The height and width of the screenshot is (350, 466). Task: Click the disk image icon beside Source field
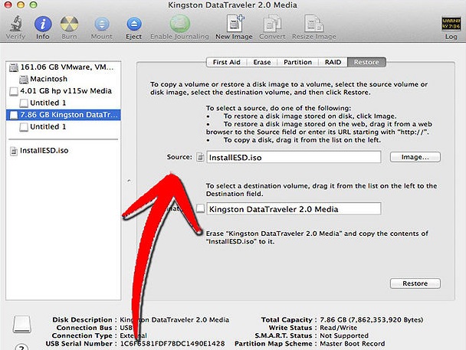click(200, 157)
